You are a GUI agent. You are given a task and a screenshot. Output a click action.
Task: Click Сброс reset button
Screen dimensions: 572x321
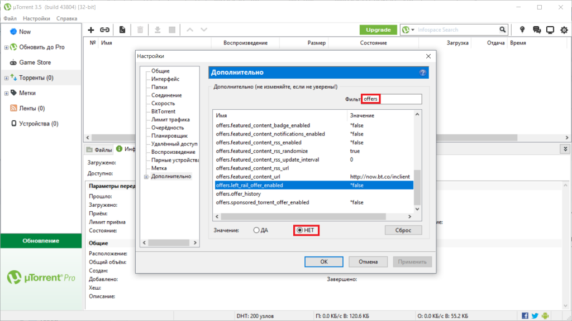click(403, 230)
